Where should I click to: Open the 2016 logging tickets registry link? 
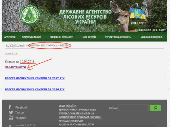(35, 89)
